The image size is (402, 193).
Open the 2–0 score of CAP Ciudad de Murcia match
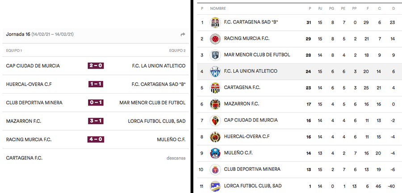96,66
